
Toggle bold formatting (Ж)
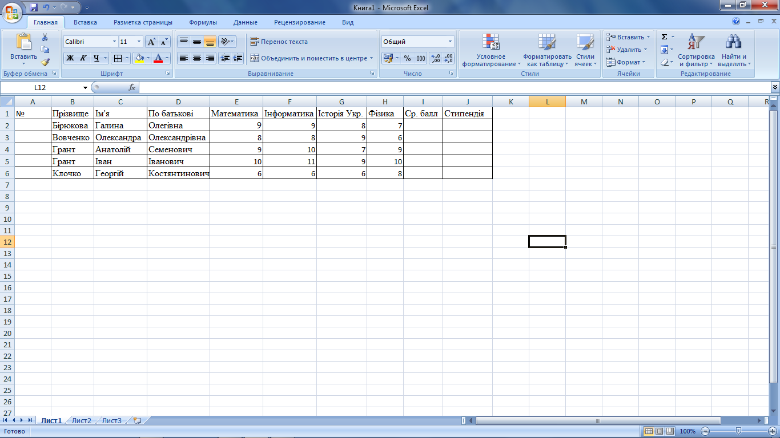click(x=70, y=58)
